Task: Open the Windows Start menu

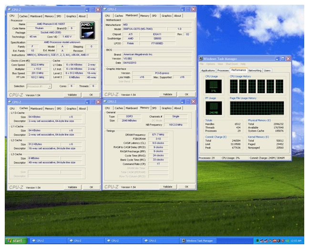Action: (16, 240)
